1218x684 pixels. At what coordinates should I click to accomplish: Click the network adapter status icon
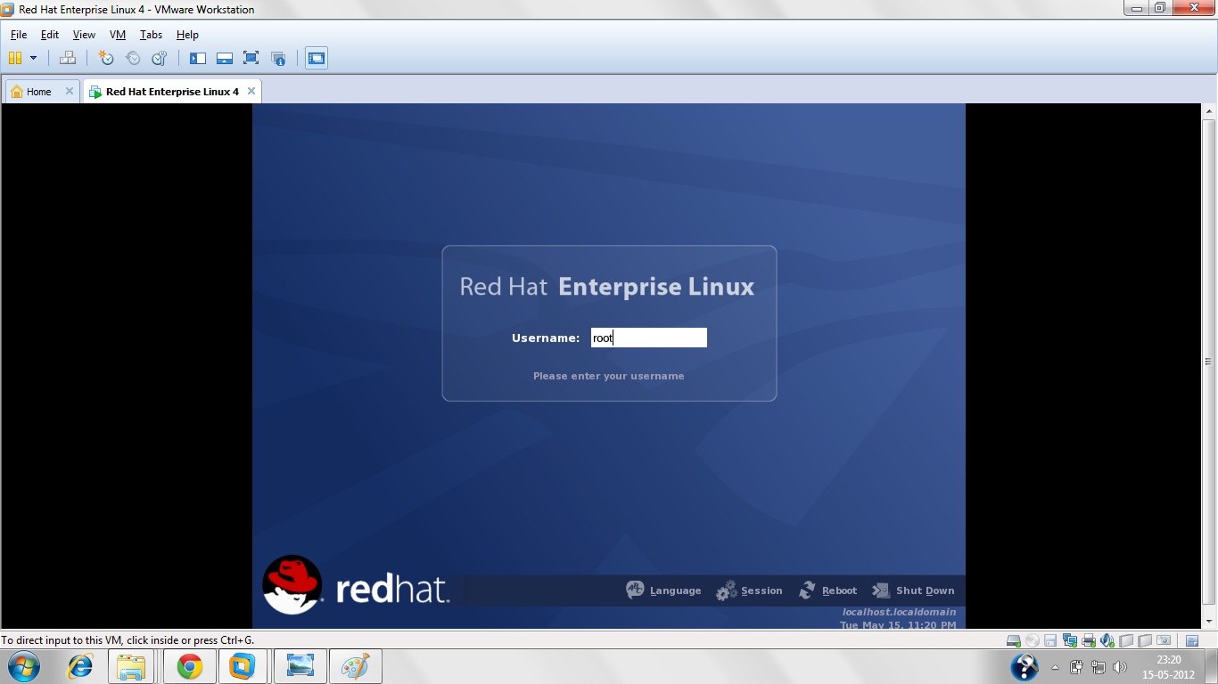[1070, 640]
